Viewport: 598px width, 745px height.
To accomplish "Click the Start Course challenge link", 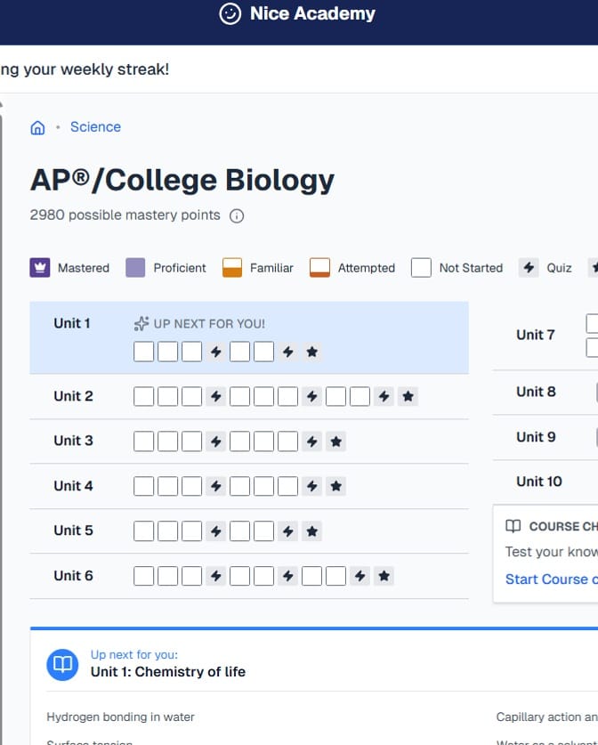I will point(550,579).
